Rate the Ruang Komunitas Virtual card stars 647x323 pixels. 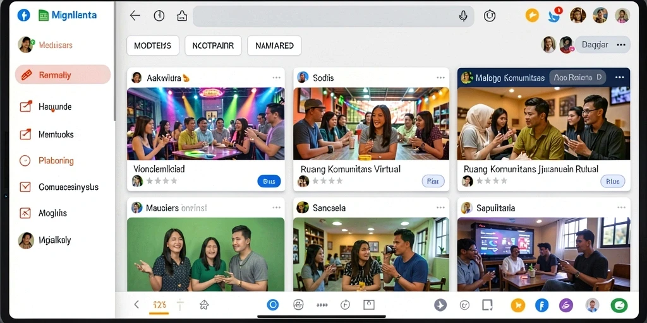pyautogui.click(x=327, y=181)
